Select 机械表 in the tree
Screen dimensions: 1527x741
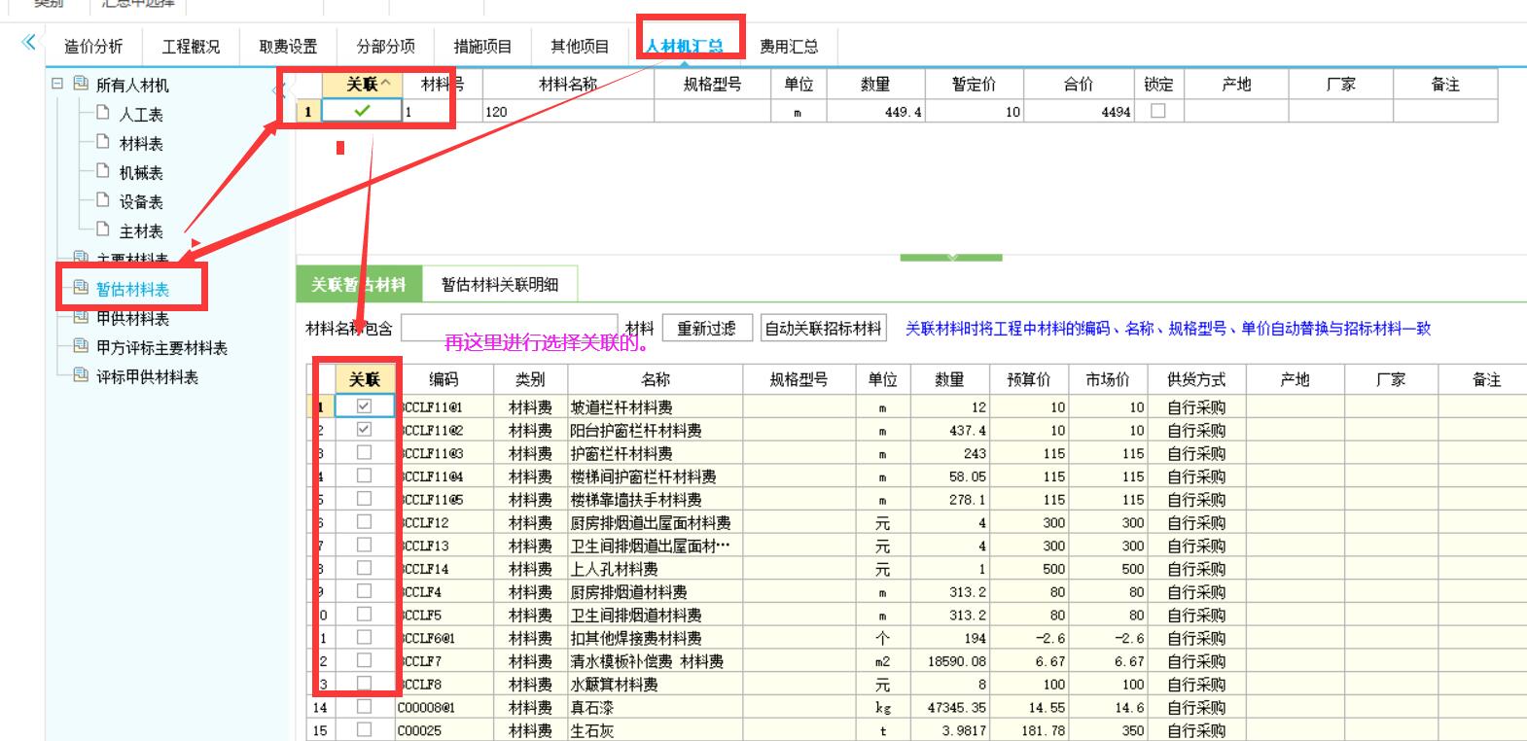(141, 173)
